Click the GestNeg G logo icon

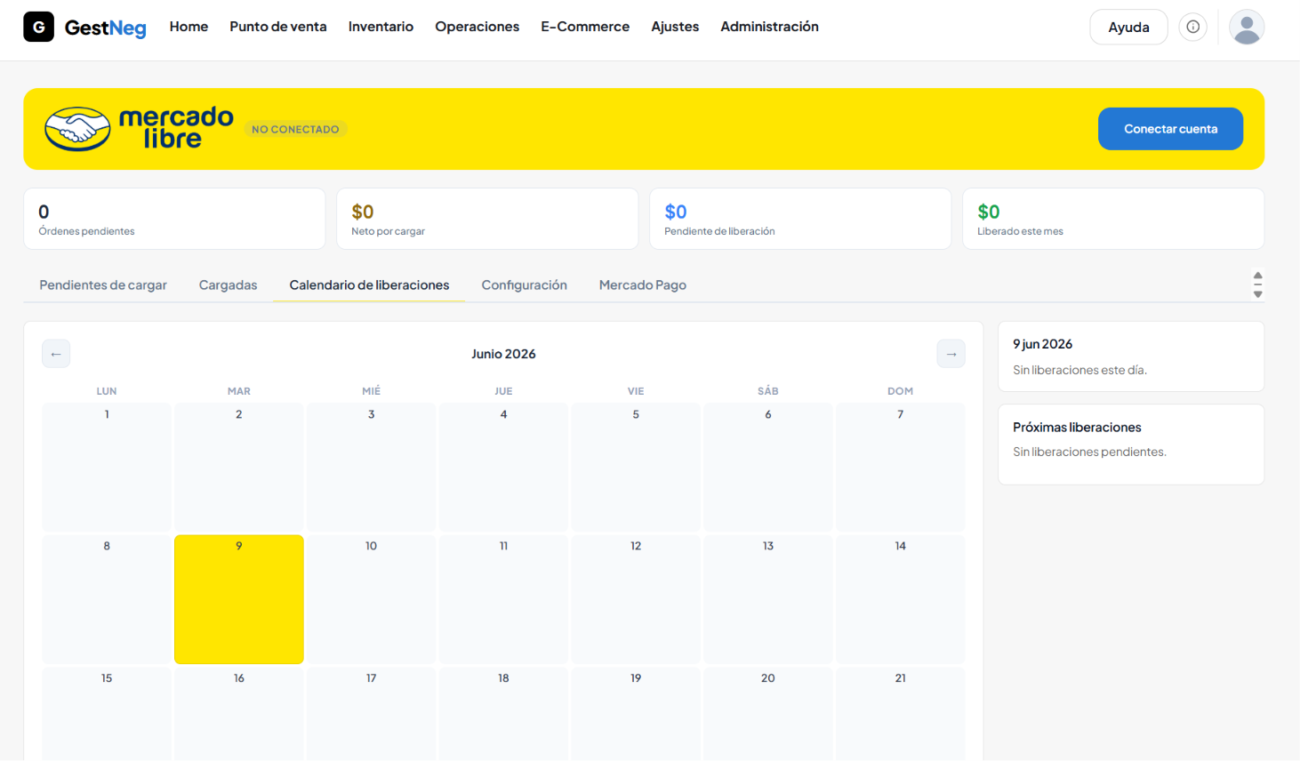pos(38,27)
